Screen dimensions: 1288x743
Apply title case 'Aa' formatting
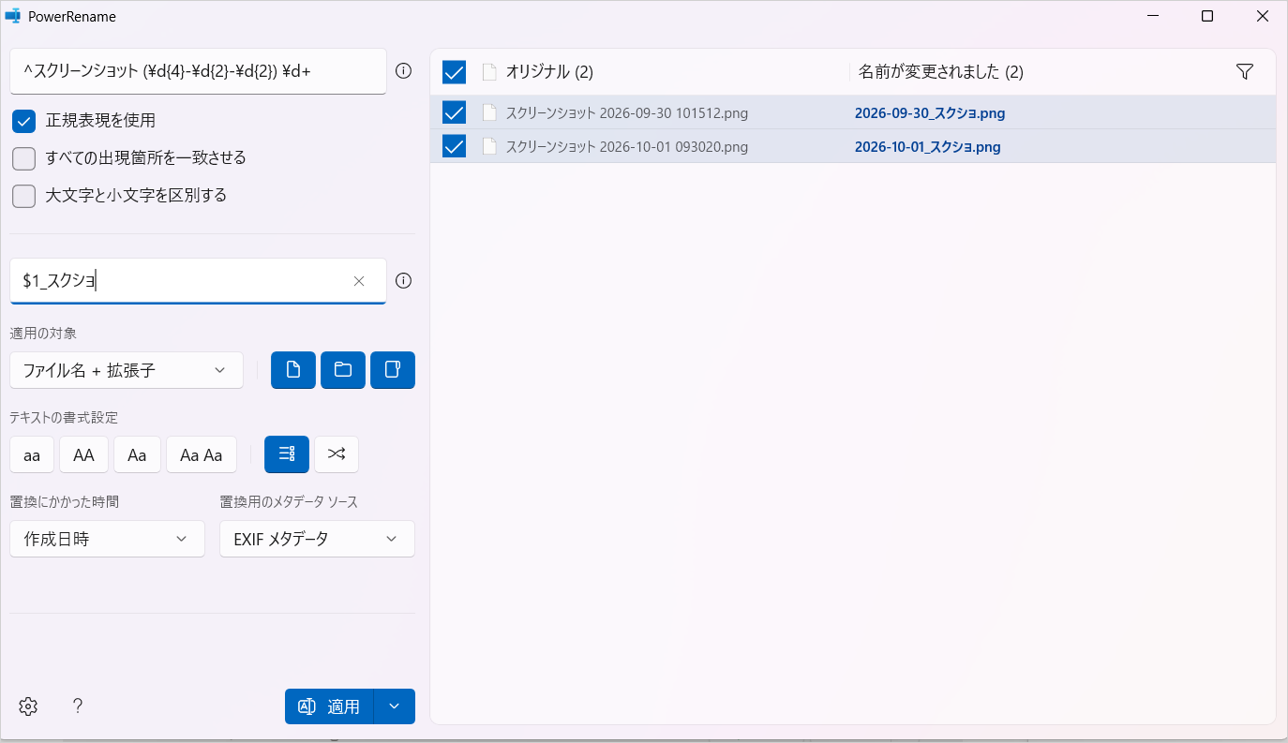point(138,454)
